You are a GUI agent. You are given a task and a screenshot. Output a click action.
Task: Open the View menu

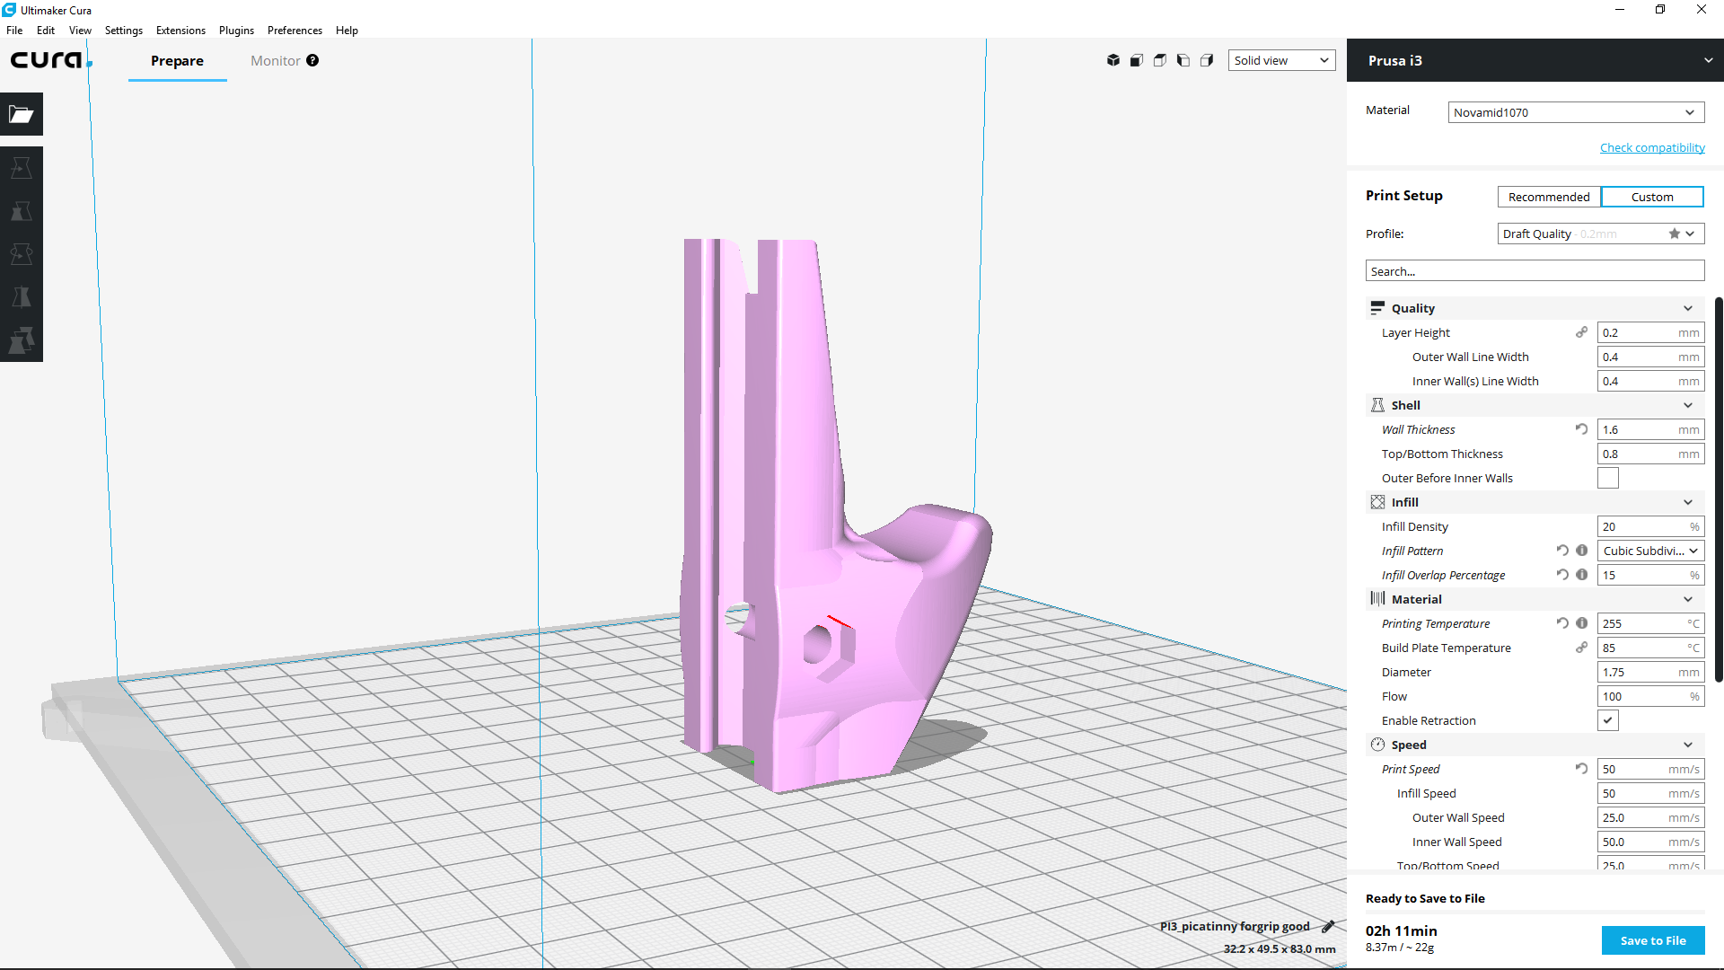coord(80,30)
